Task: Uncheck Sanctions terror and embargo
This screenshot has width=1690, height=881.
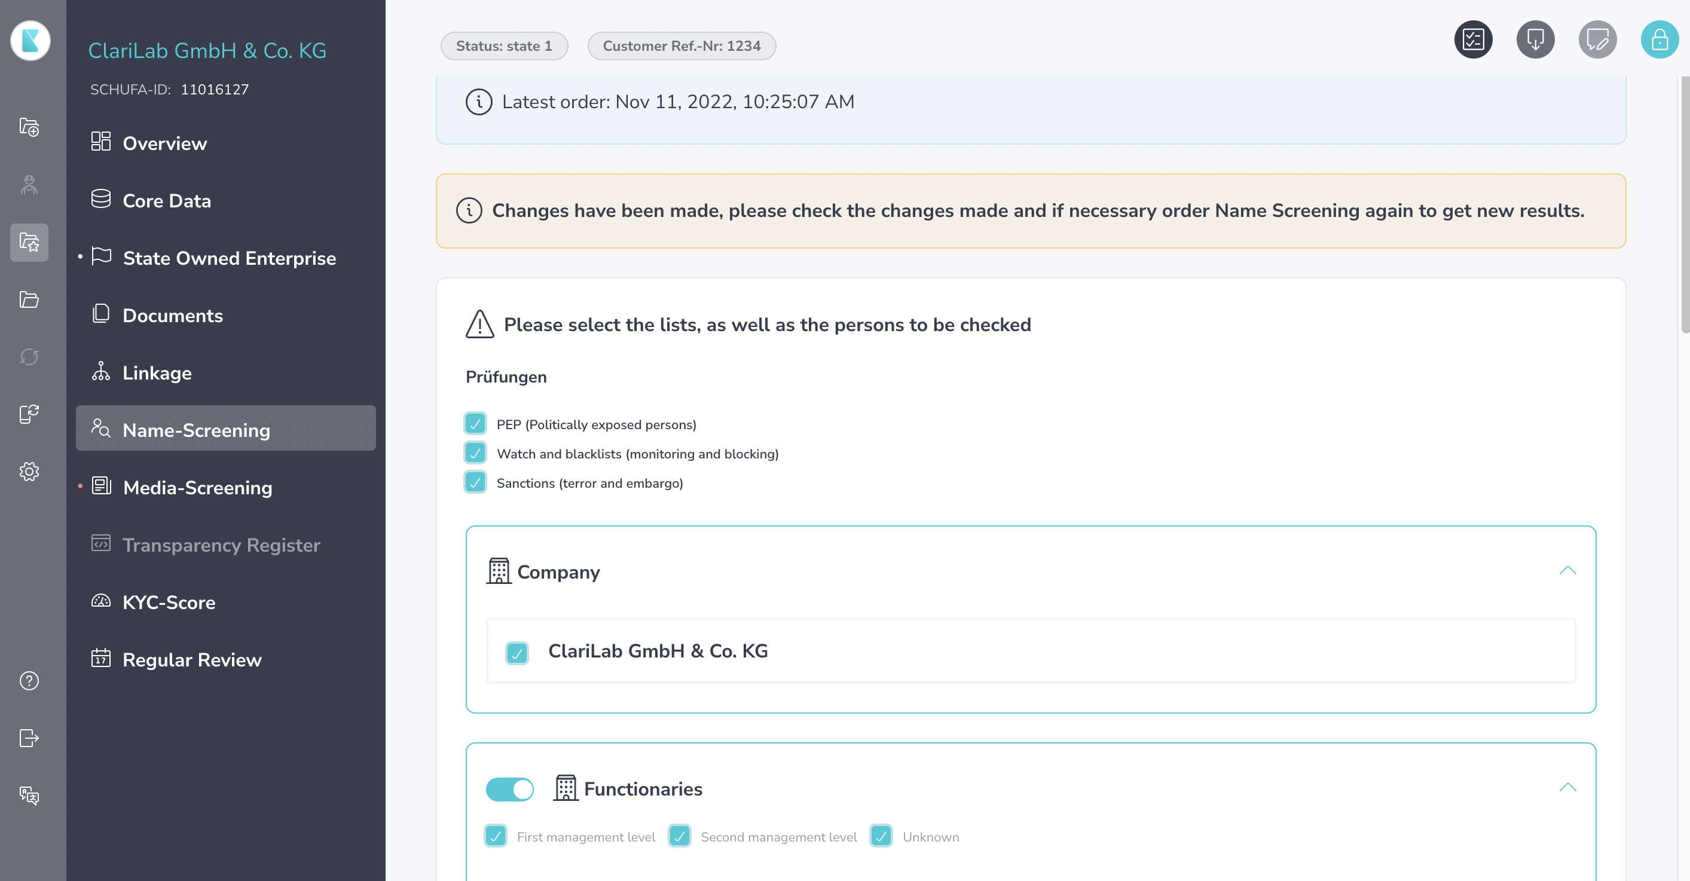Action: click(x=476, y=483)
